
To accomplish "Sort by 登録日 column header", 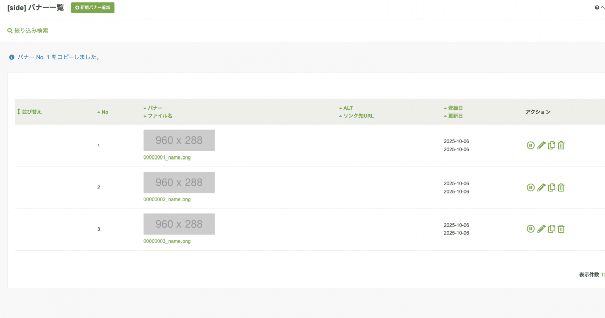I will tap(455, 108).
